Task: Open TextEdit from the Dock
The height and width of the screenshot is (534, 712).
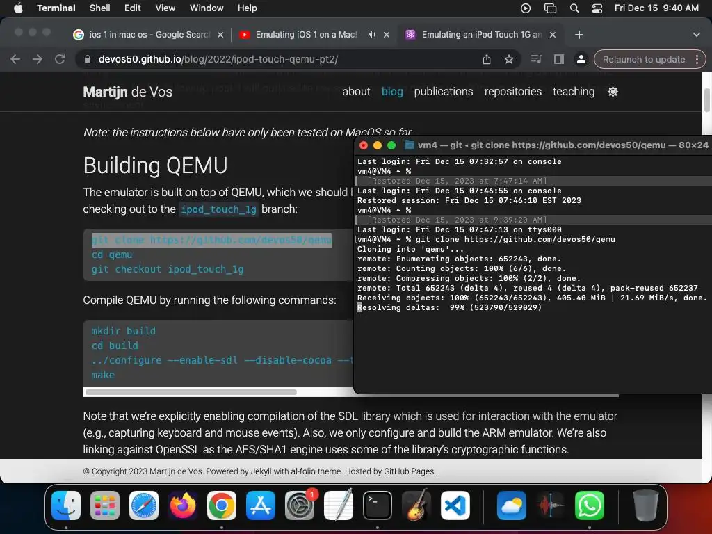Action: pos(339,505)
